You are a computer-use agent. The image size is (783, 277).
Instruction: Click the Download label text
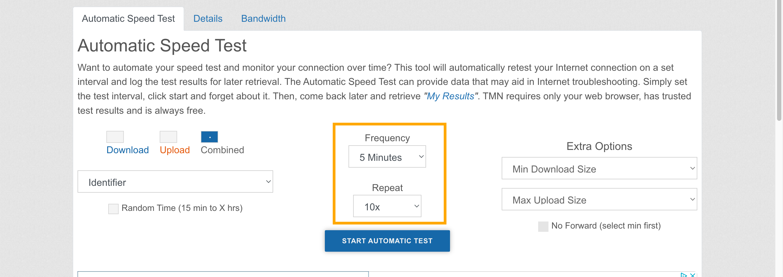[128, 150]
